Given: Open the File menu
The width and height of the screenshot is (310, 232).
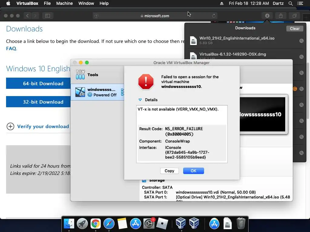Looking at the screenshot, I should click(x=47, y=3).
